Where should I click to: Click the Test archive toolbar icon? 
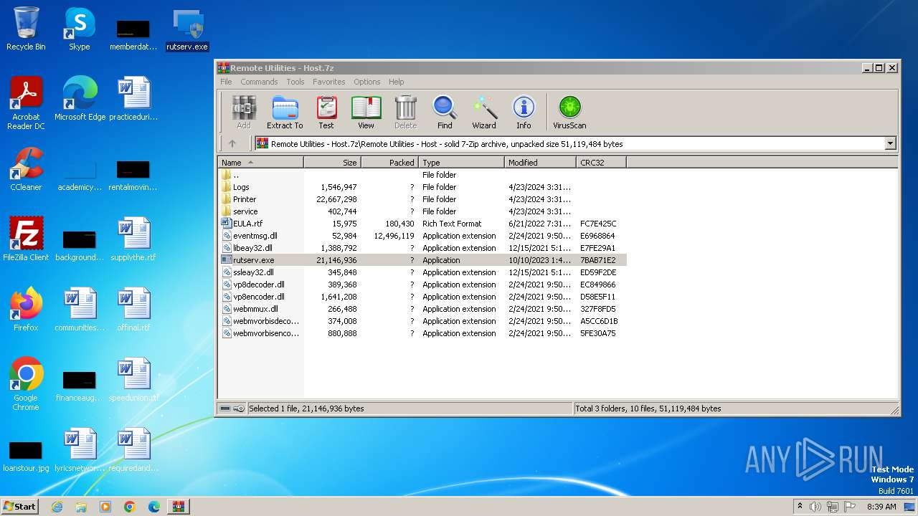click(x=326, y=113)
